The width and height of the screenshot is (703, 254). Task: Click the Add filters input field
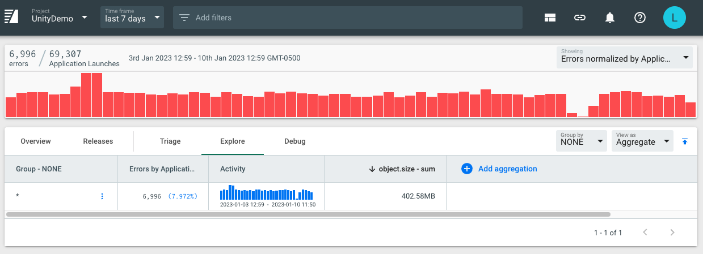(347, 18)
